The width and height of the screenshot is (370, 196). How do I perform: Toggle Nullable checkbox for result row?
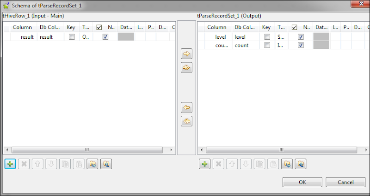105,37
